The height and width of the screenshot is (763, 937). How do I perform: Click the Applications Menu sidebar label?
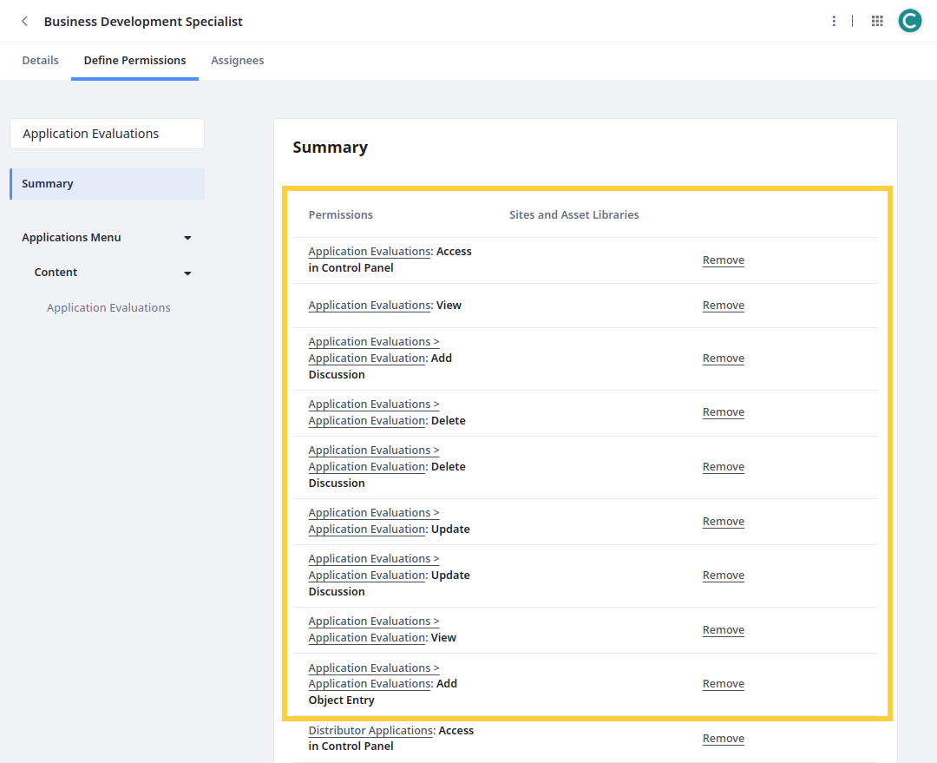[x=71, y=237]
